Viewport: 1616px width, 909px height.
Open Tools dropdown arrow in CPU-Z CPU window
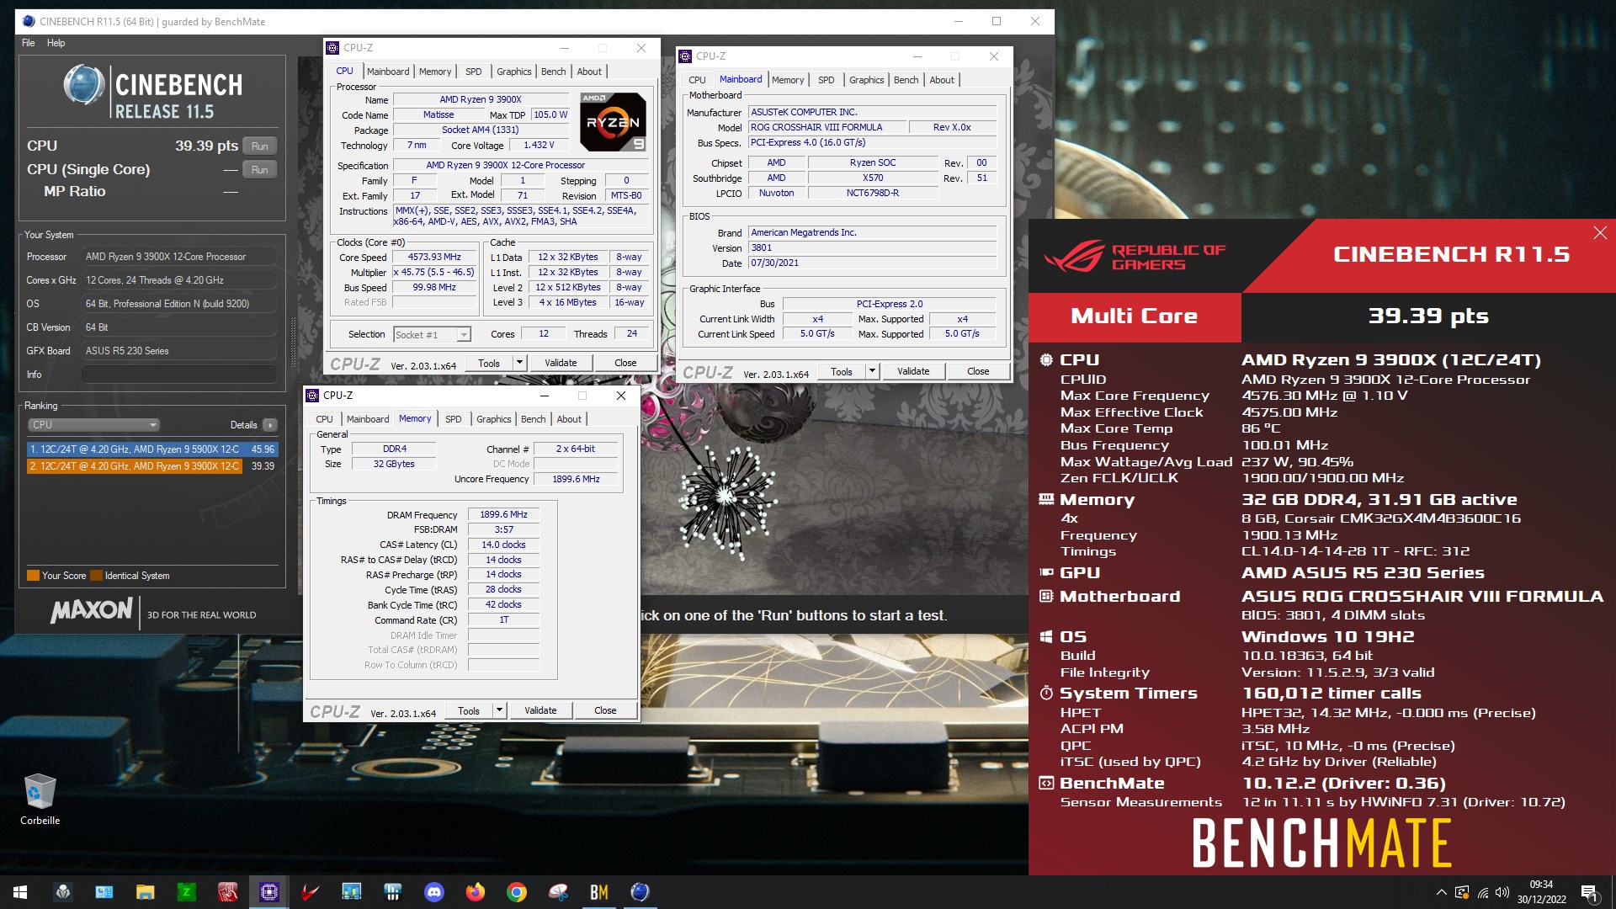tap(519, 363)
